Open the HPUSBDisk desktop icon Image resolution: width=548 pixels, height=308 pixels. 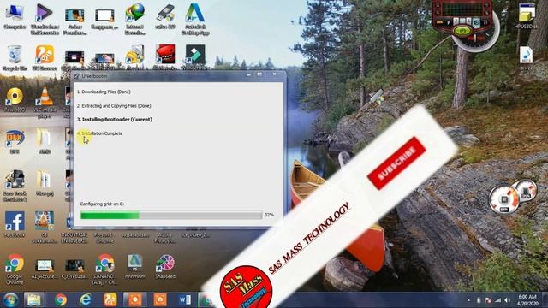click(x=526, y=15)
